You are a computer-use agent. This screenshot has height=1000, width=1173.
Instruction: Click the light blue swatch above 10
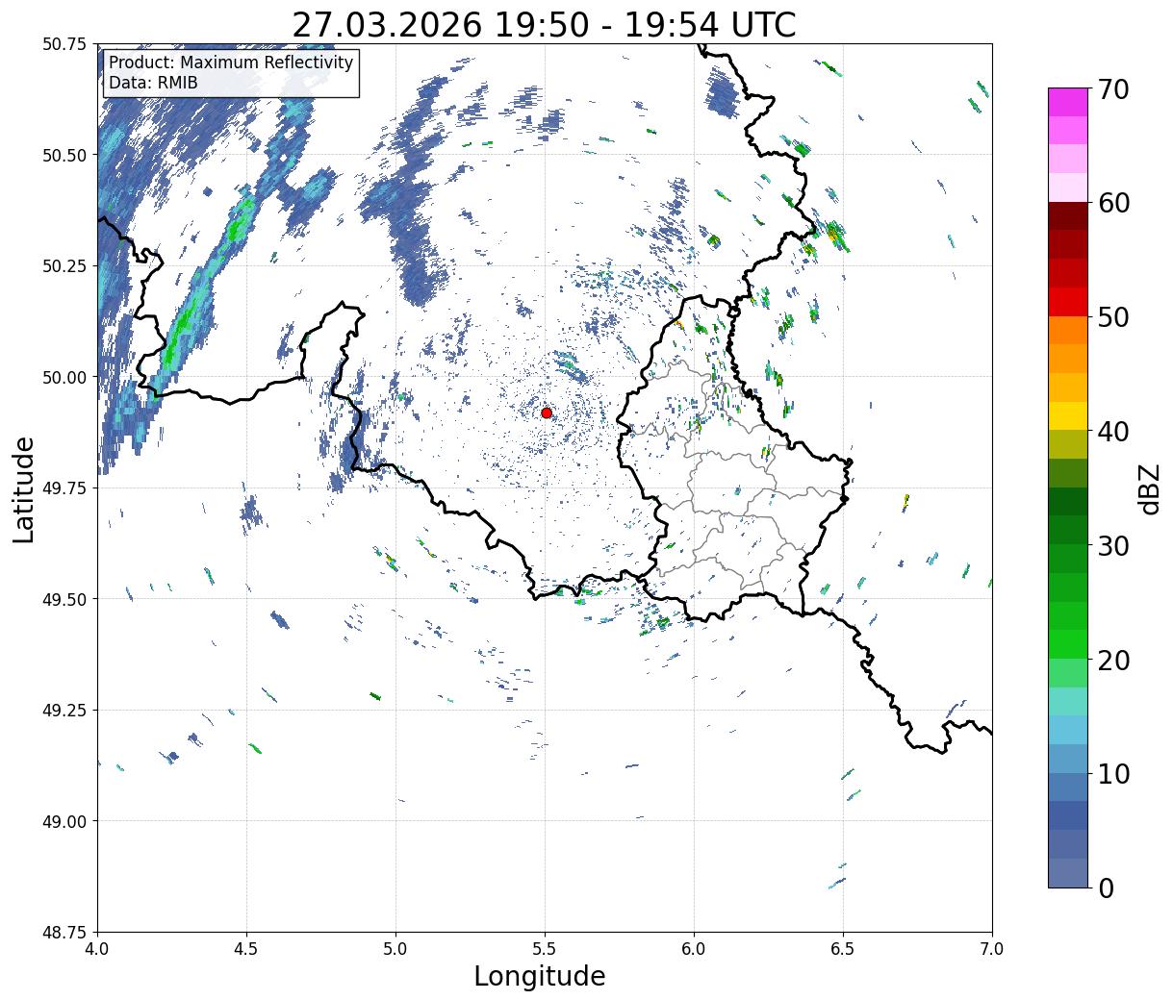pyautogui.click(x=1068, y=731)
